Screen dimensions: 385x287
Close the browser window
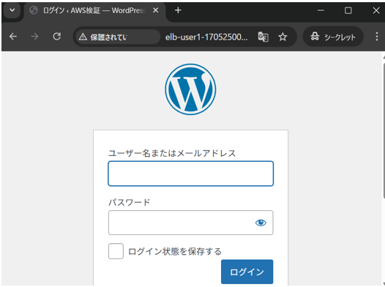tap(376, 10)
